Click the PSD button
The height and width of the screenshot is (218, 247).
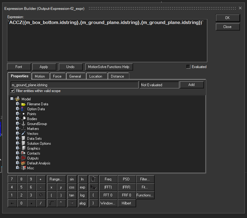tap(127, 179)
